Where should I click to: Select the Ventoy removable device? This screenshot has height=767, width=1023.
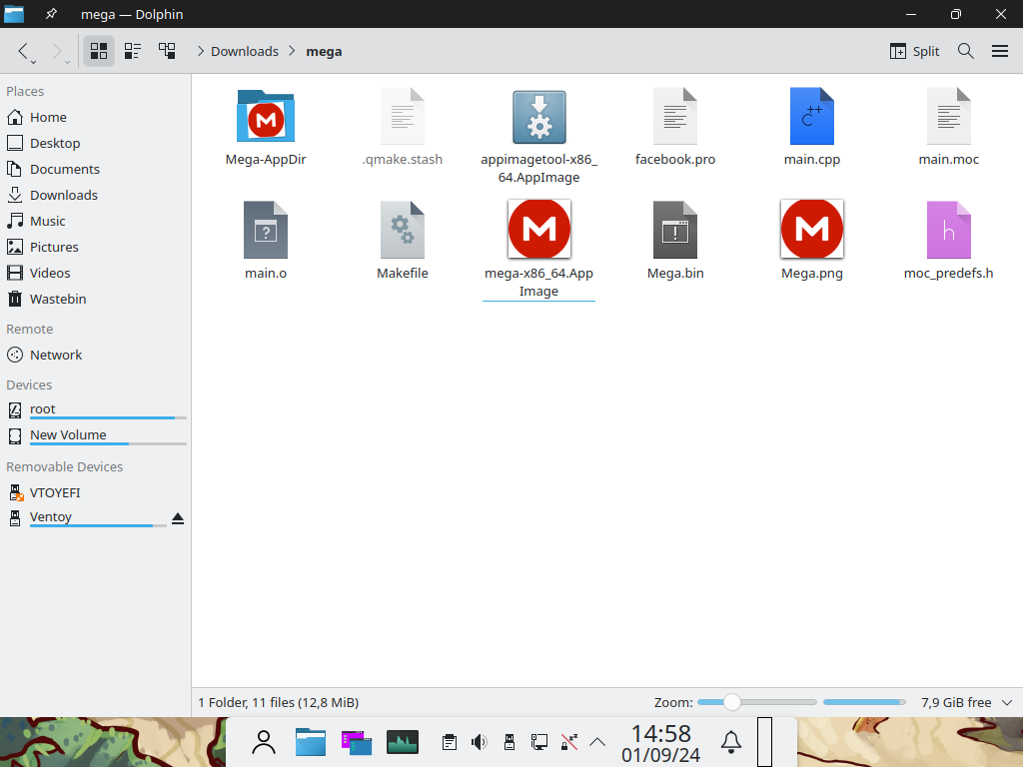click(x=85, y=518)
